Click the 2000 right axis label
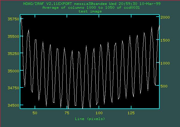The height and width of the screenshot is (127, 180). pos(165,17)
